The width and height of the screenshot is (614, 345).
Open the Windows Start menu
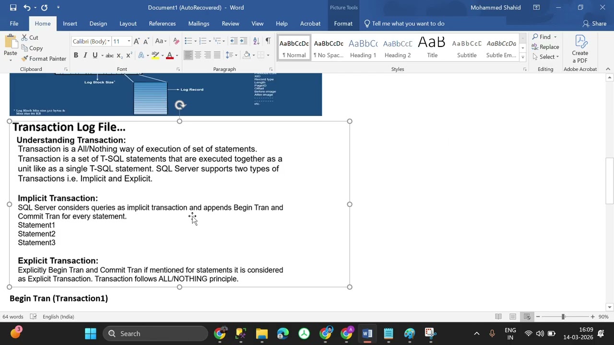coord(91,333)
